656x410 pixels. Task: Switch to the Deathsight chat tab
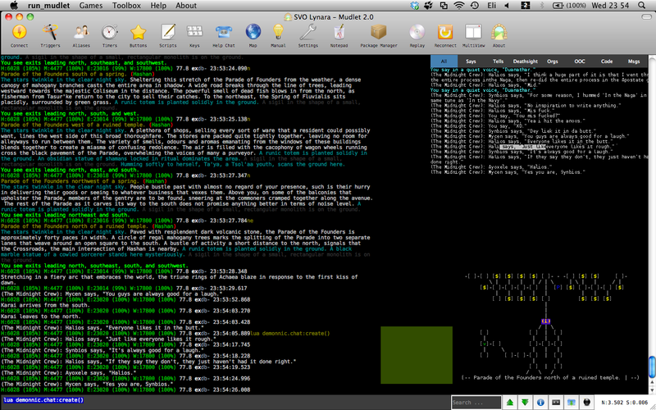click(525, 61)
